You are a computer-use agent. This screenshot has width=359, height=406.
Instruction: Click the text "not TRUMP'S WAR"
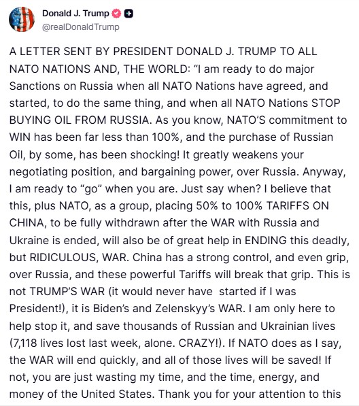coord(57,292)
